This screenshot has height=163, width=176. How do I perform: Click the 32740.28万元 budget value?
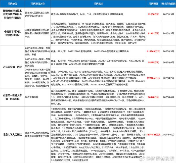[x=153, y=135]
